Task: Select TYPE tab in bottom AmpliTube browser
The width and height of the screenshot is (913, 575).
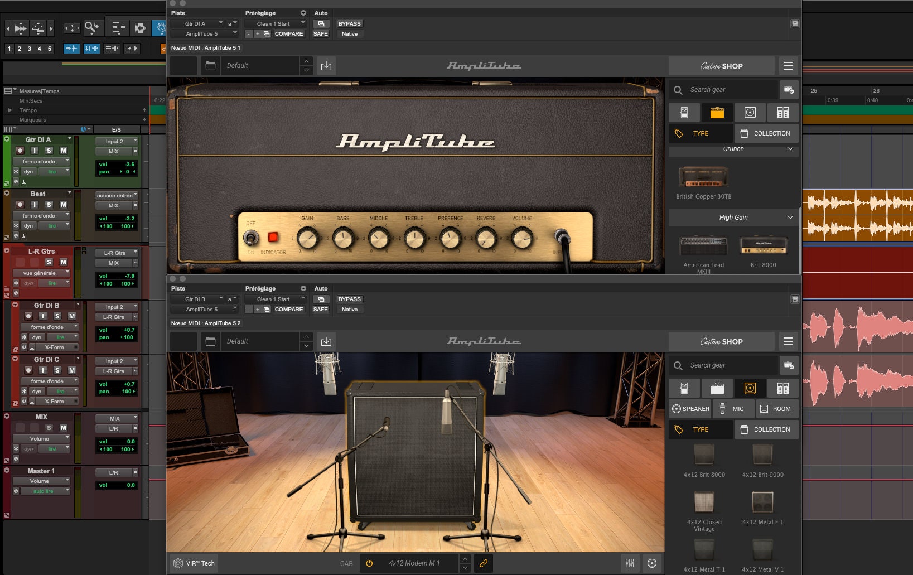Action: [701, 429]
